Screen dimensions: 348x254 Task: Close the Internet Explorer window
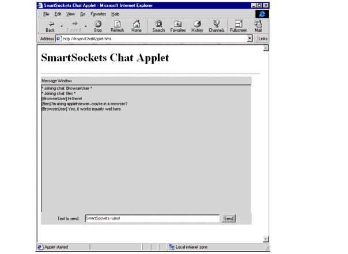[266, 5]
